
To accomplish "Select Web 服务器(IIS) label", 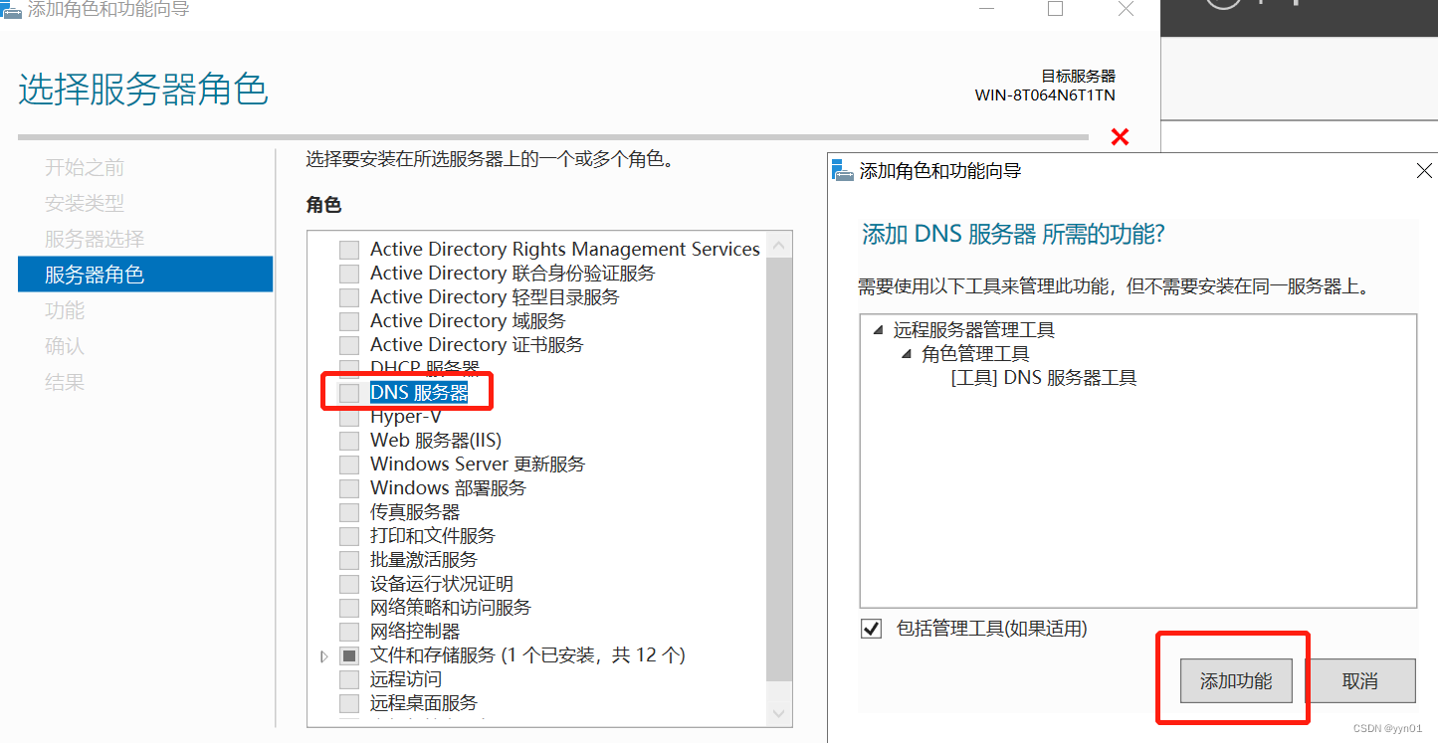I will [x=436, y=441].
